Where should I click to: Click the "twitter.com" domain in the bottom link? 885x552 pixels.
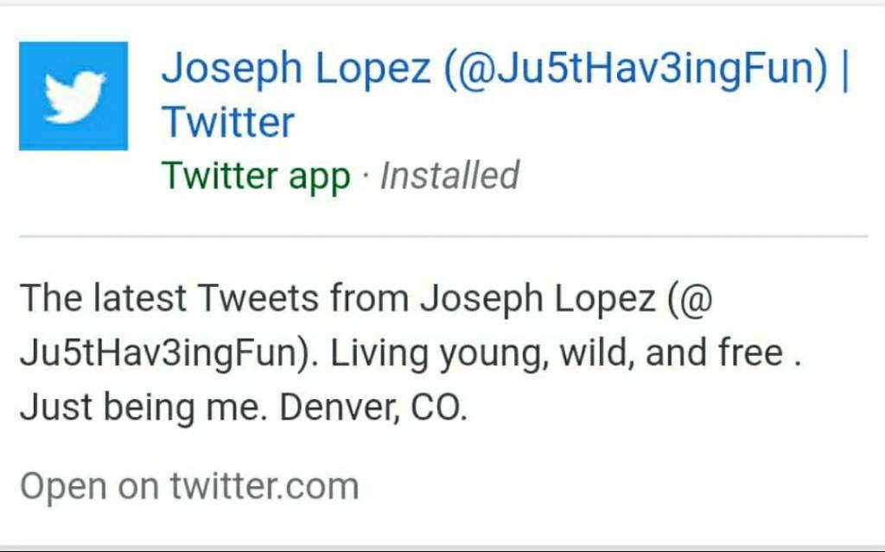(x=264, y=486)
